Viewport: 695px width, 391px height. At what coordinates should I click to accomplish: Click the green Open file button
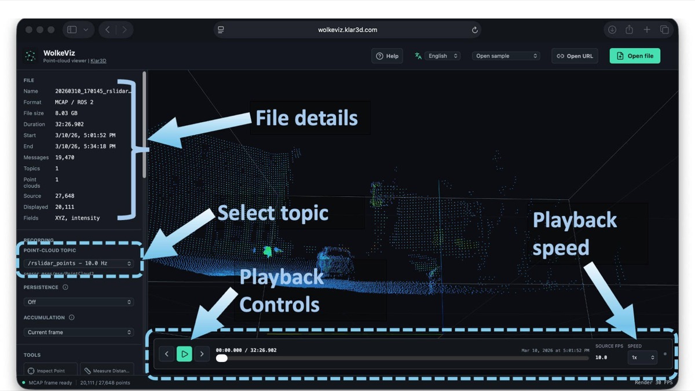coord(635,56)
